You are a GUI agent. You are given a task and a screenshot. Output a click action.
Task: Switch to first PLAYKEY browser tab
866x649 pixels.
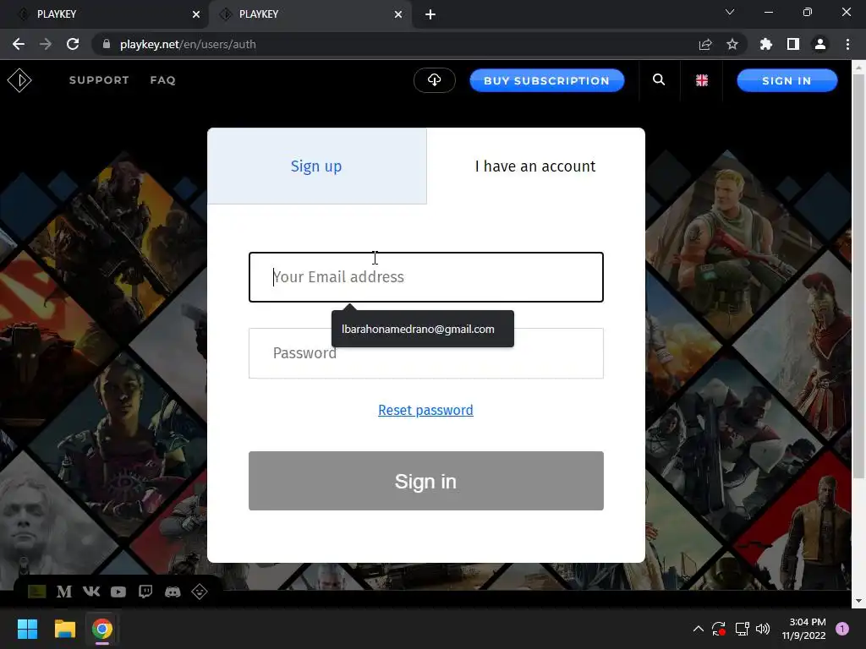104,14
